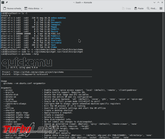Click the --ignore-msrs-always argument
Screen dimensions: 165x139
tap(15, 104)
